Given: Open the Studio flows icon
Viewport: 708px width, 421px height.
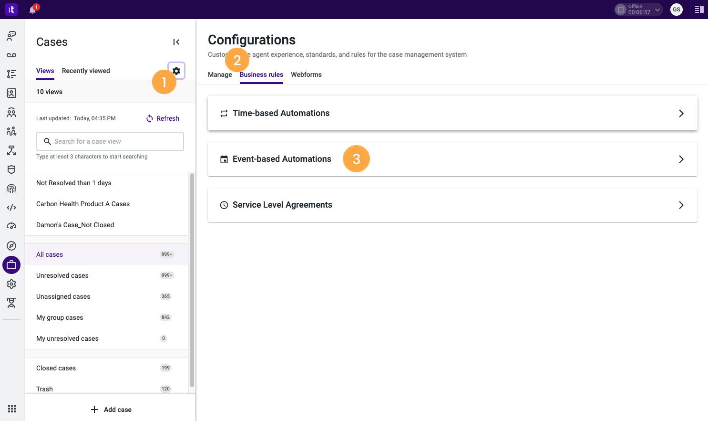Looking at the screenshot, I should (11, 150).
